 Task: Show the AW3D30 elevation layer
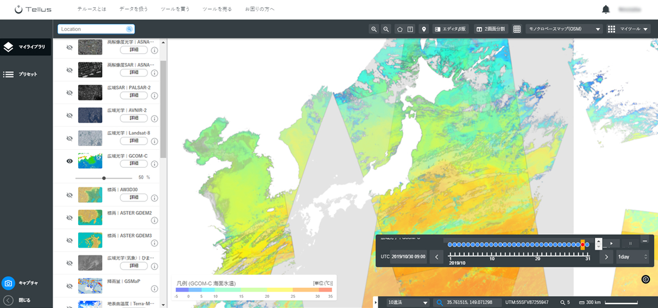click(69, 195)
